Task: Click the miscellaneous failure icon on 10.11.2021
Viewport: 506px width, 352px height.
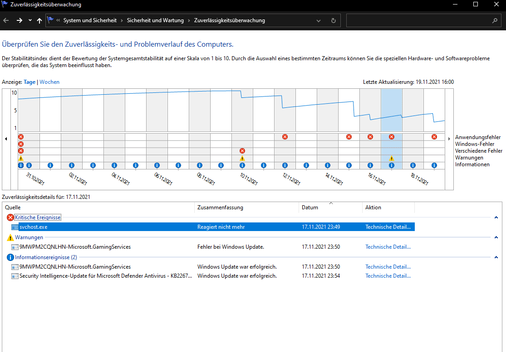Action: pyautogui.click(x=242, y=151)
